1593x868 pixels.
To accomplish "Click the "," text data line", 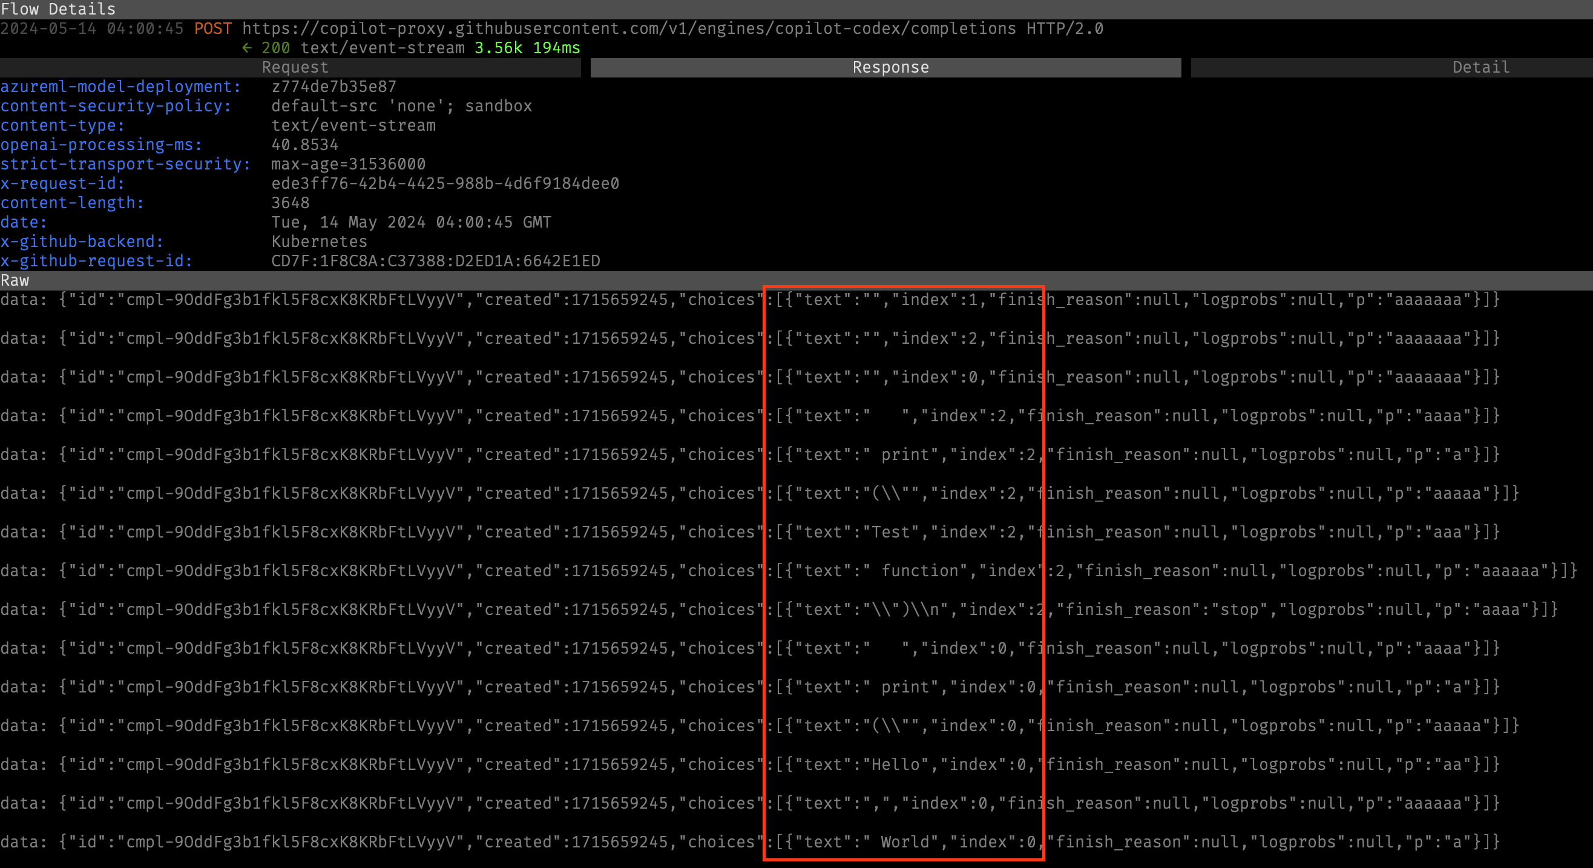I will click(x=750, y=804).
